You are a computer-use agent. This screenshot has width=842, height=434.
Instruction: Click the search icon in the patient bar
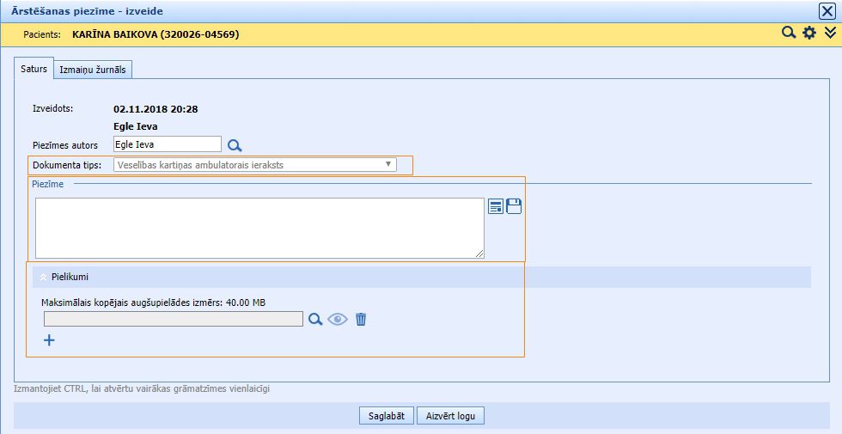788,33
